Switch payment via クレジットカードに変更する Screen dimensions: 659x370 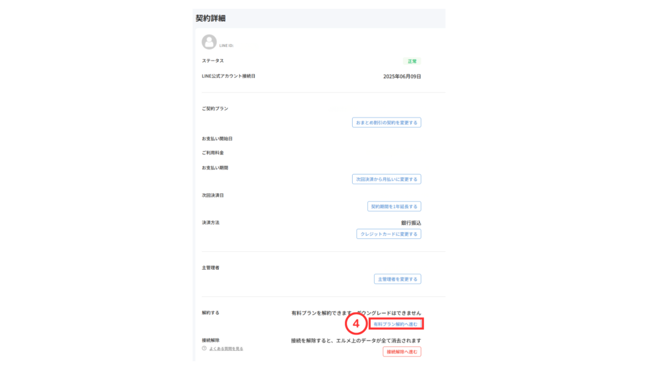[389, 234]
